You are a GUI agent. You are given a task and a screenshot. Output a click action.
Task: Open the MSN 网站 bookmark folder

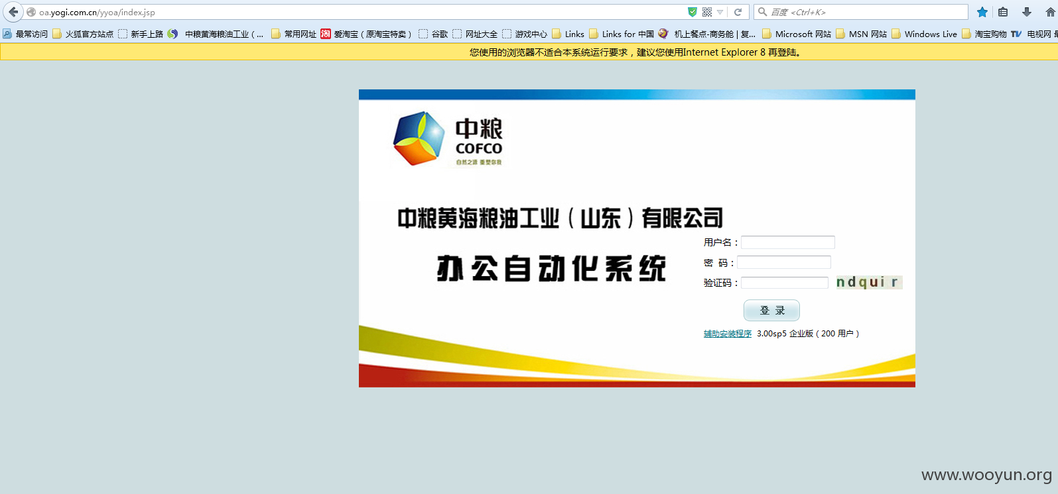pyautogui.click(x=862, y=34)
